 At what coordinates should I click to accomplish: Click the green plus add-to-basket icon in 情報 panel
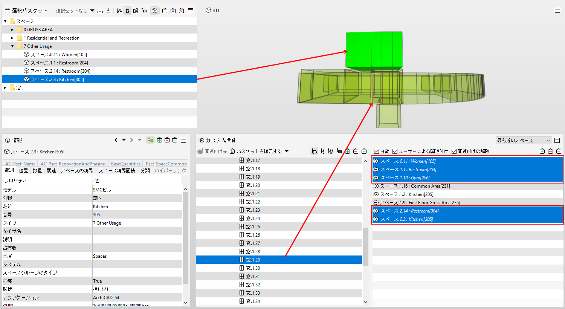(x=160, y=140)
